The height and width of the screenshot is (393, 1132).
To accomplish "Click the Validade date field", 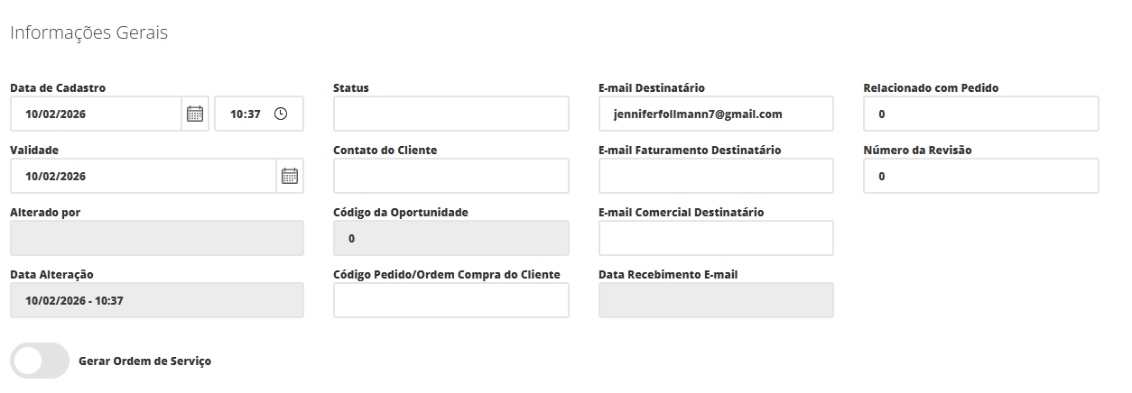I will (x=143, y=177).
